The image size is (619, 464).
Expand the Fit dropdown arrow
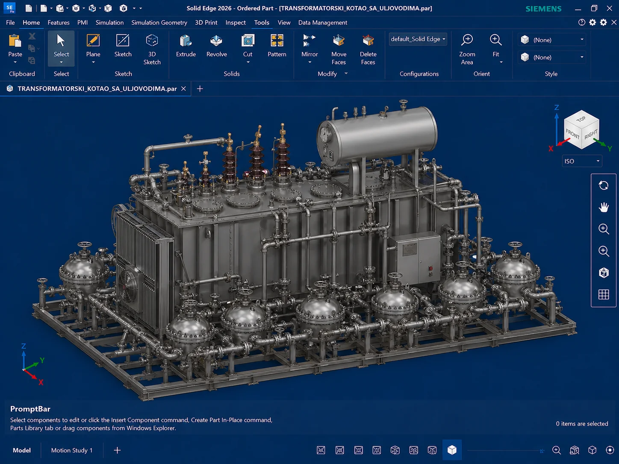[x=501, y=62]
